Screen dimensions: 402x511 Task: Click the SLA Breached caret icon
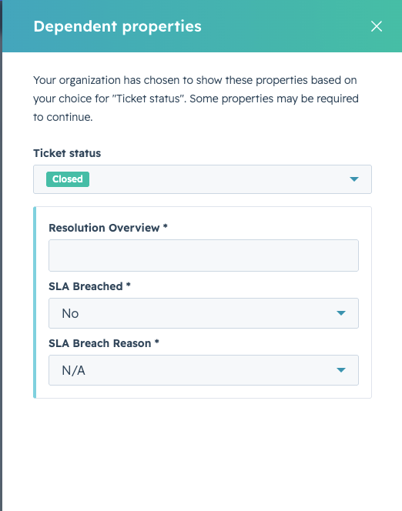tap(341, 313)
